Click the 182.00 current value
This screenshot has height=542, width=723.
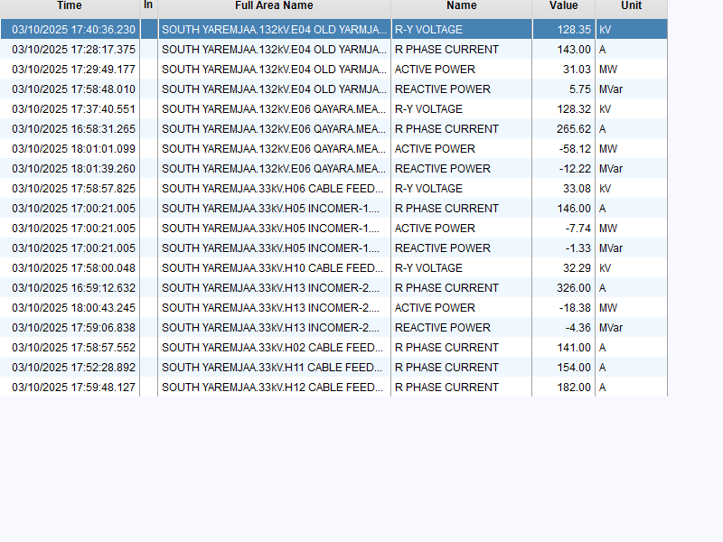tap(564, 387)
